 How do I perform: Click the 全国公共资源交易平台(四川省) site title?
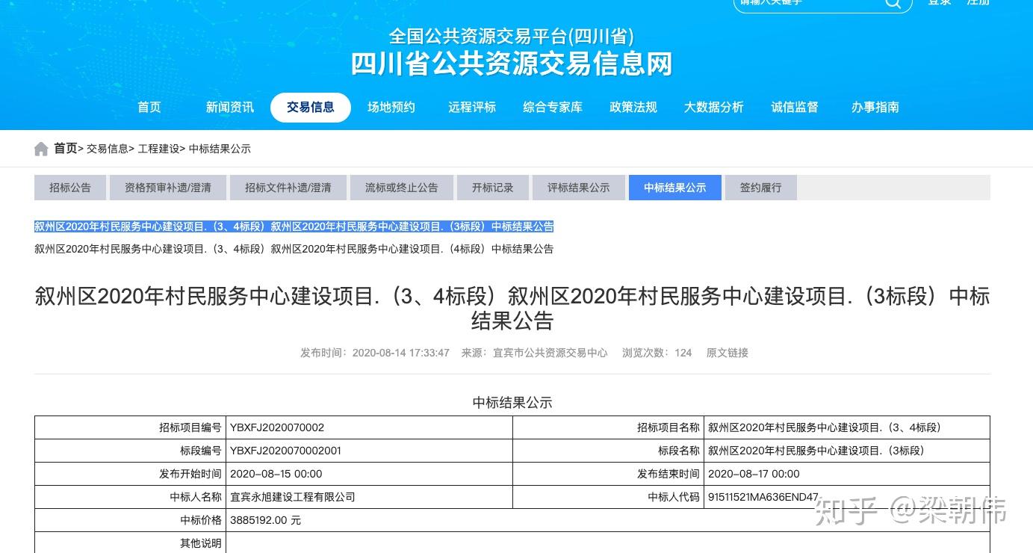point(512,36)
